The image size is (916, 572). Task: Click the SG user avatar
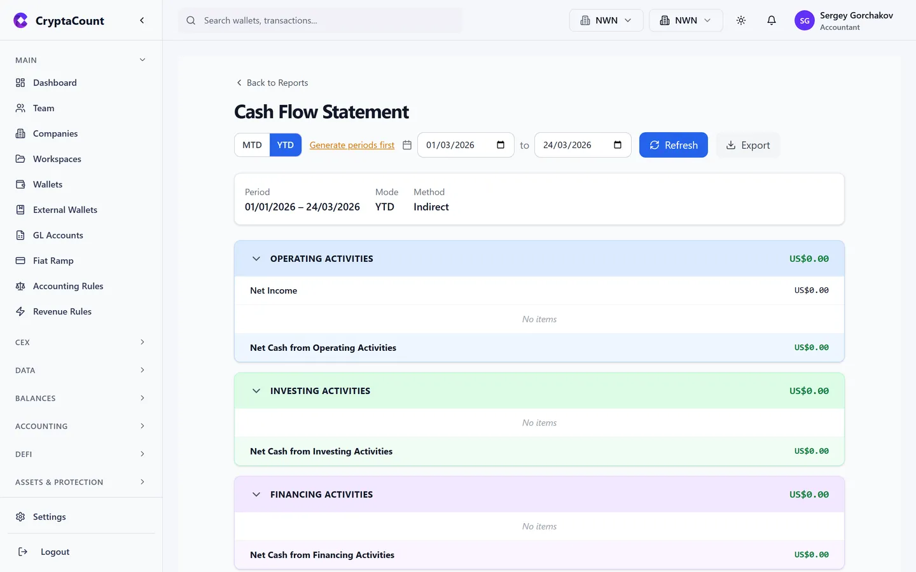805,20
